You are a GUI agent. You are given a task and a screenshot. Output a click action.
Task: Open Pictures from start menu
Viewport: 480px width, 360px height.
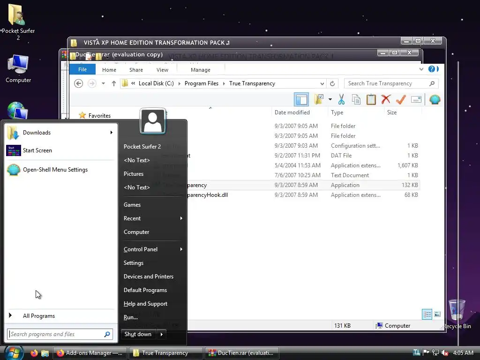click(x=134, y=174)
